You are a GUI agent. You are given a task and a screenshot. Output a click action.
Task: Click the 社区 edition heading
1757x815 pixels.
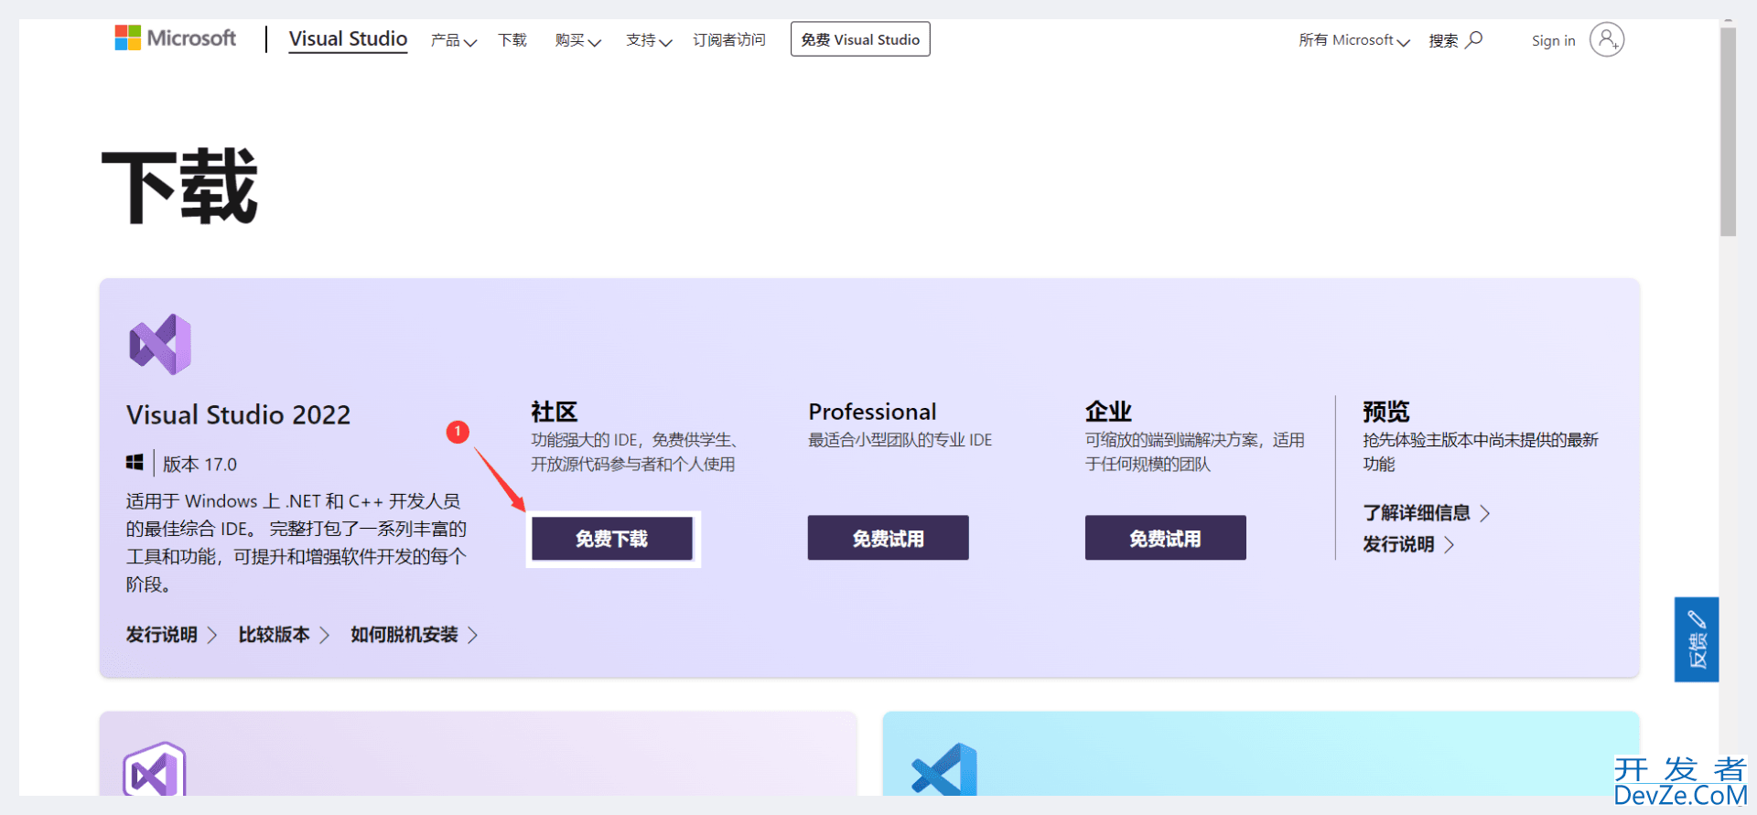point(555,412)
